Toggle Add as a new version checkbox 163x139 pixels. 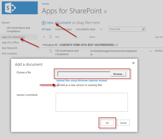(58, 85)
